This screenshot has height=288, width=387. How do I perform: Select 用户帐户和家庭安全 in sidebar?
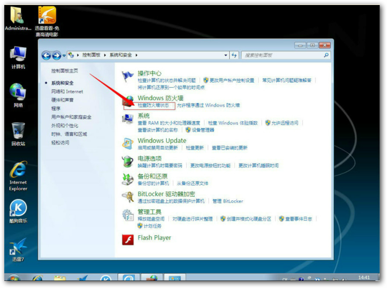point(71,117)
